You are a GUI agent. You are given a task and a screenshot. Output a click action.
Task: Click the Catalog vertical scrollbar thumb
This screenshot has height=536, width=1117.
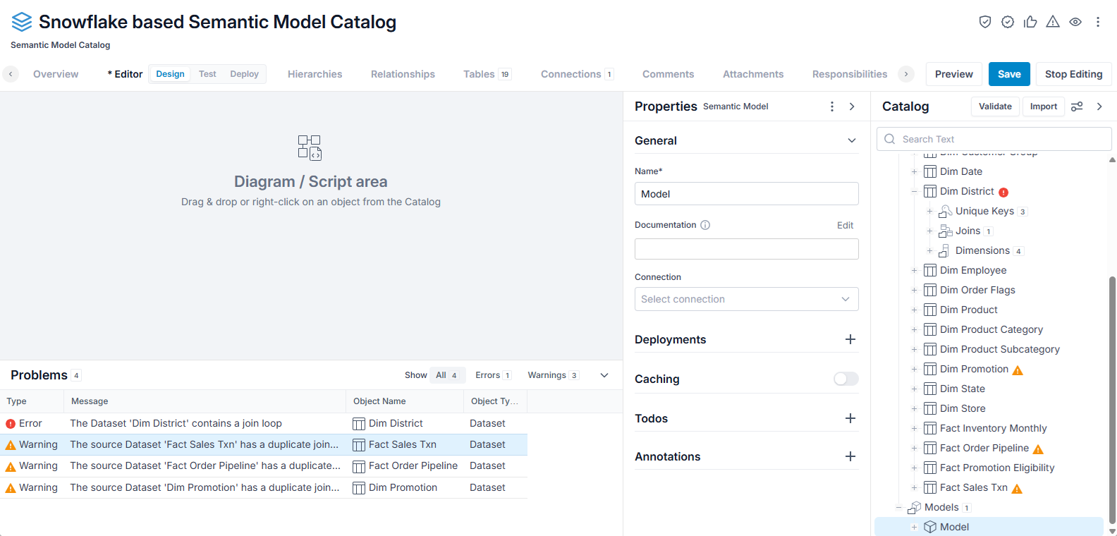tap(1112, 400)
